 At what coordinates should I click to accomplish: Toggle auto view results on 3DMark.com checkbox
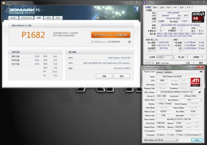point(129,42)
